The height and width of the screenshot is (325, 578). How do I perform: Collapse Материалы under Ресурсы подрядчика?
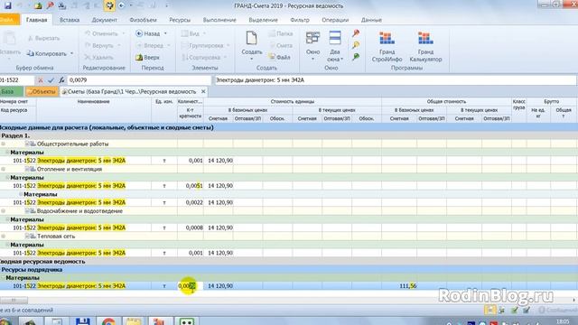tap(3, 278)
